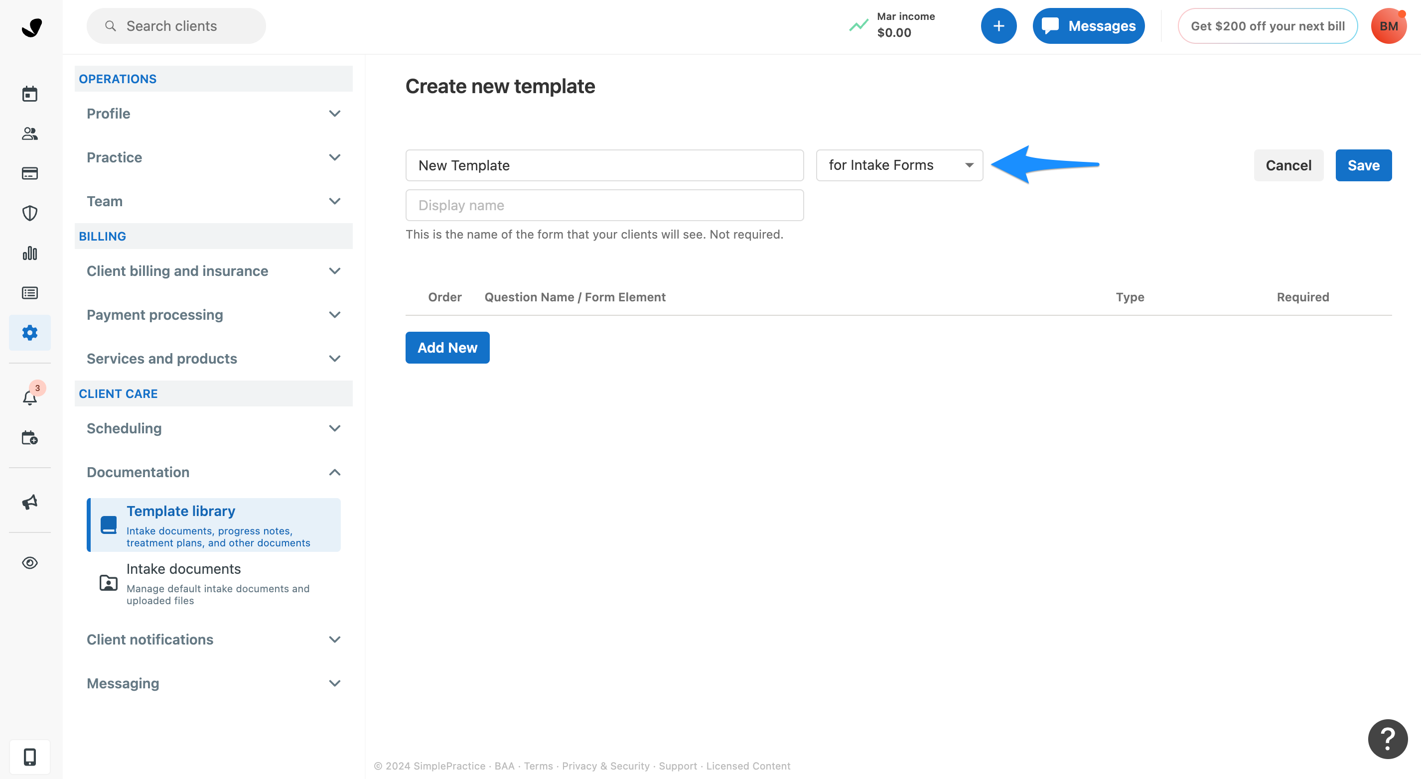Open the Billing card icon in sidebar
This screenshot has width=1421, height=779.
pyautogui.click(x=30, y=173)
